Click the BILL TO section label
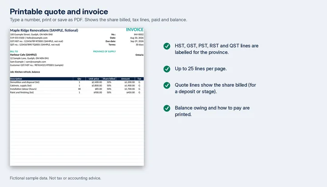The width and height of the screenshot is (327, 187). (14, 51)
